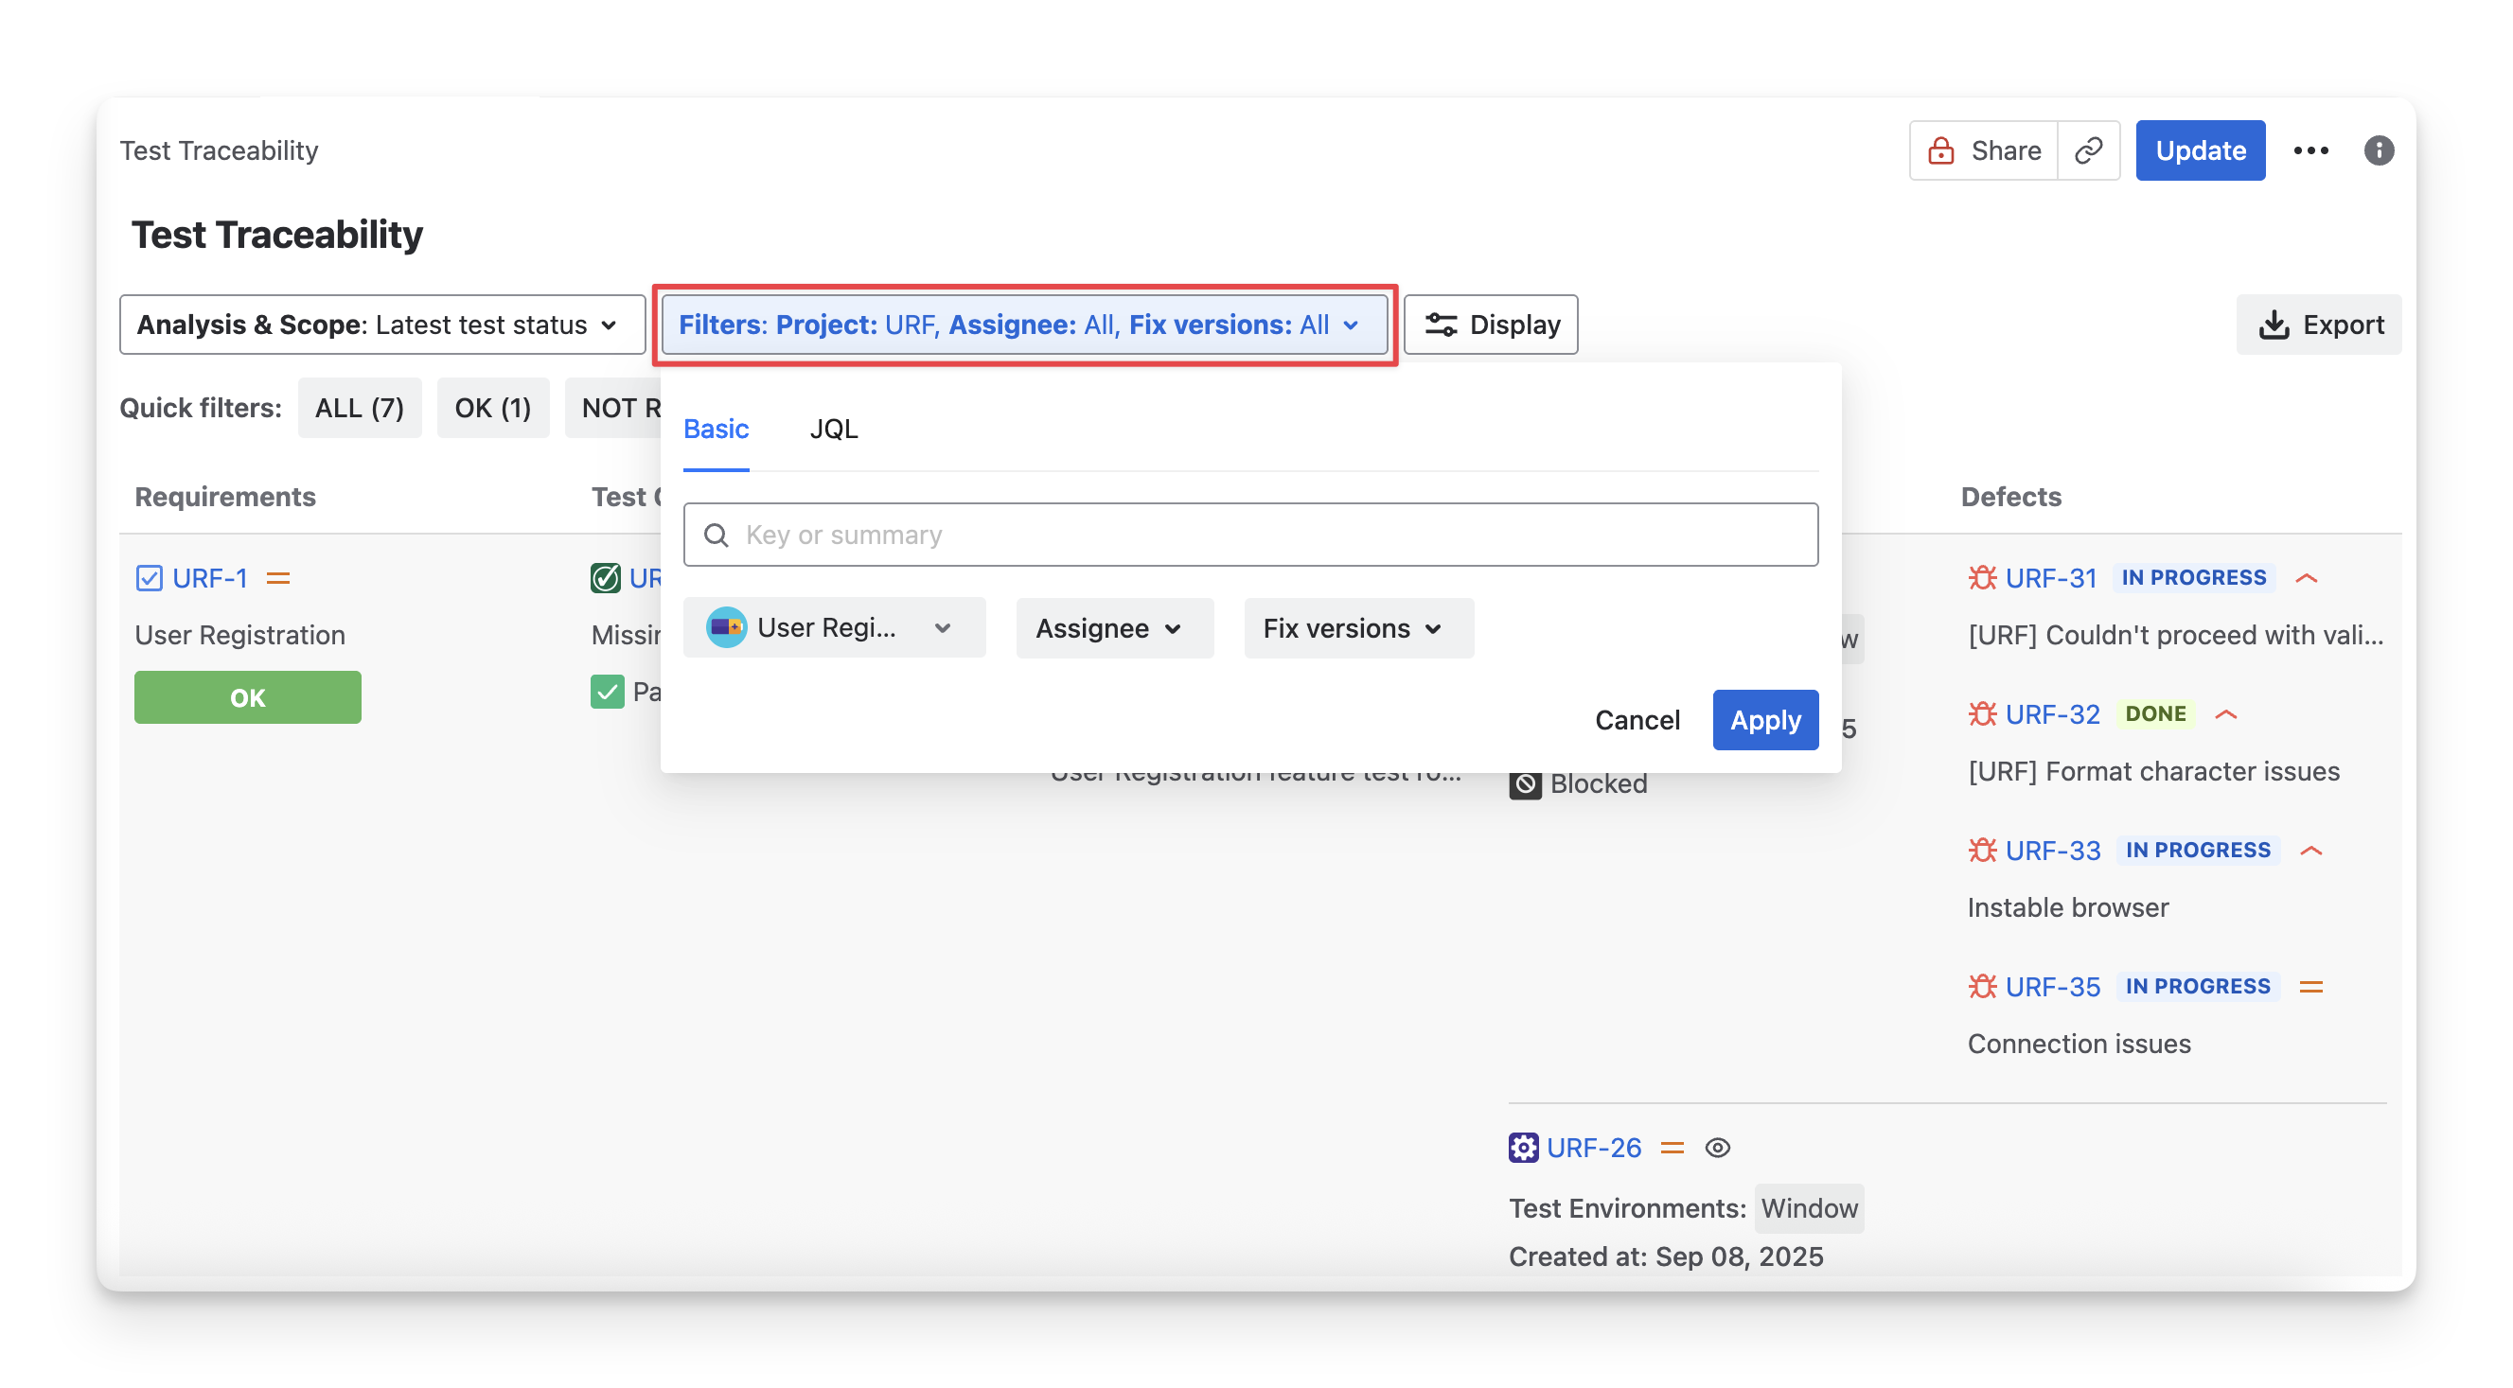
Task: Open the three-dots more options menu
Action: (x=2310, y=150)
